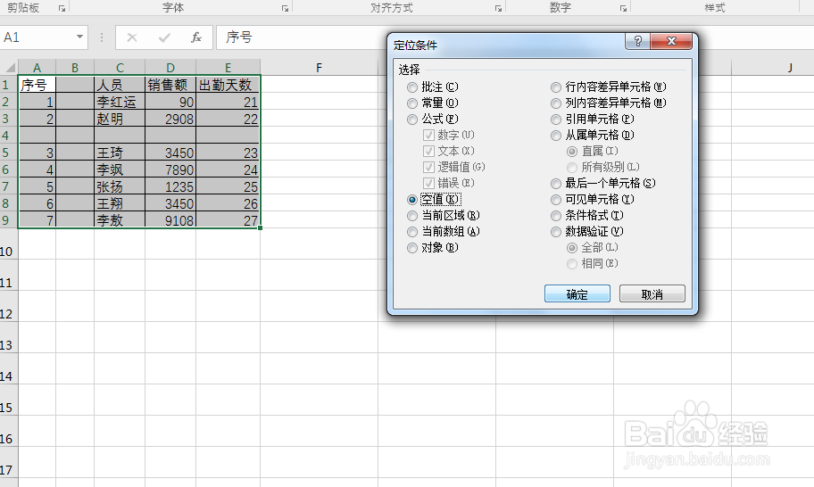Toggle the 文本 checkbox
Screen dimensions: 814x487
(x=428, y=151)
